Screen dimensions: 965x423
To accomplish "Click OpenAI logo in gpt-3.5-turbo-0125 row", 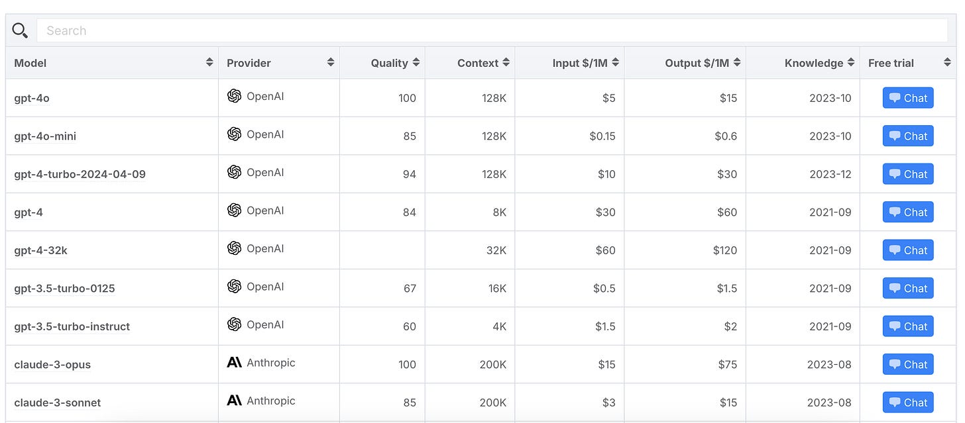I will pos(234,286).
